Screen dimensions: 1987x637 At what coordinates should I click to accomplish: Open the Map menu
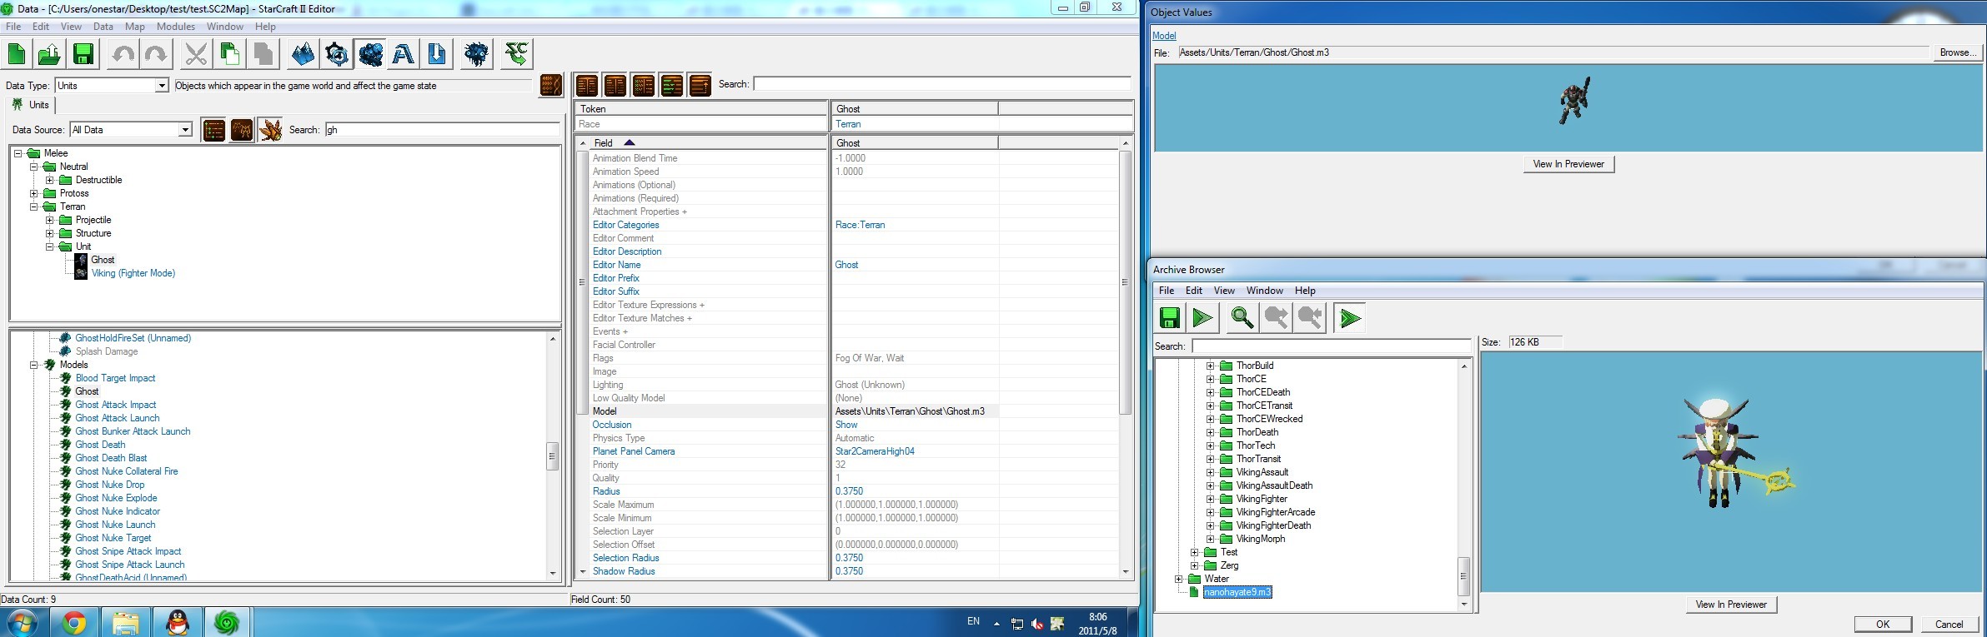135,27
